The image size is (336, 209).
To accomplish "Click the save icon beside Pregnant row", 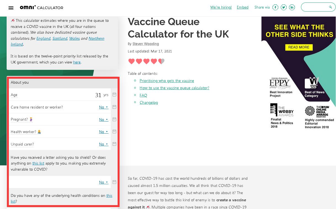I will pyautogui.click(x=114, y=119).
